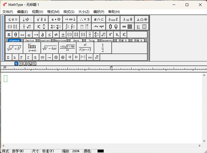The height and width of the screenshot is (153, 207).
Task: Select the left-aligned tab stop button
Action: click(16, 64)
